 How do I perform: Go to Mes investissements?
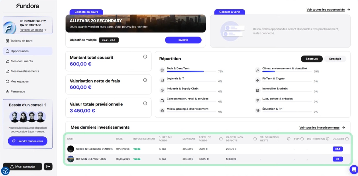click(28, 71)
